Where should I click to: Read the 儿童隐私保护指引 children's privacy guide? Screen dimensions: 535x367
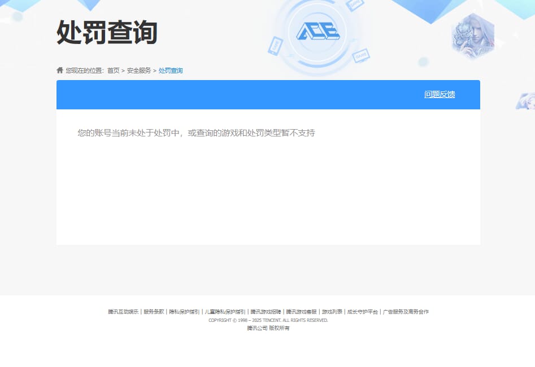point(225,311)
